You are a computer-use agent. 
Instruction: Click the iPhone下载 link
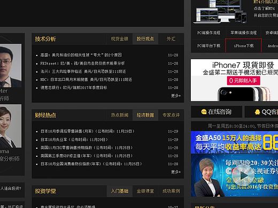(244, 46)
